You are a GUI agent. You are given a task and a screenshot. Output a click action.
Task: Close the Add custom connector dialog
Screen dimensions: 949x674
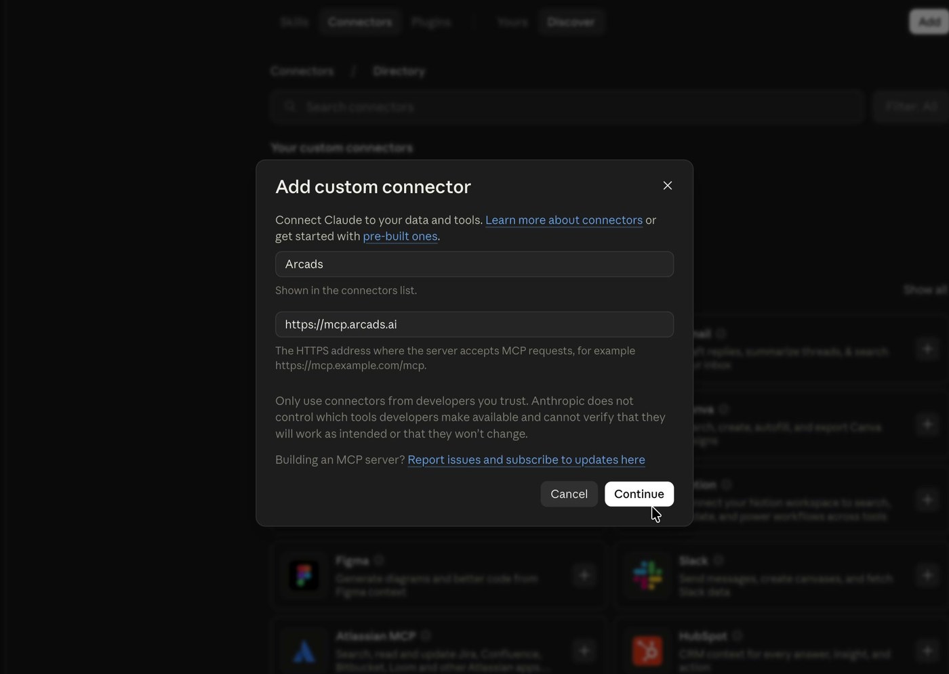668,186
